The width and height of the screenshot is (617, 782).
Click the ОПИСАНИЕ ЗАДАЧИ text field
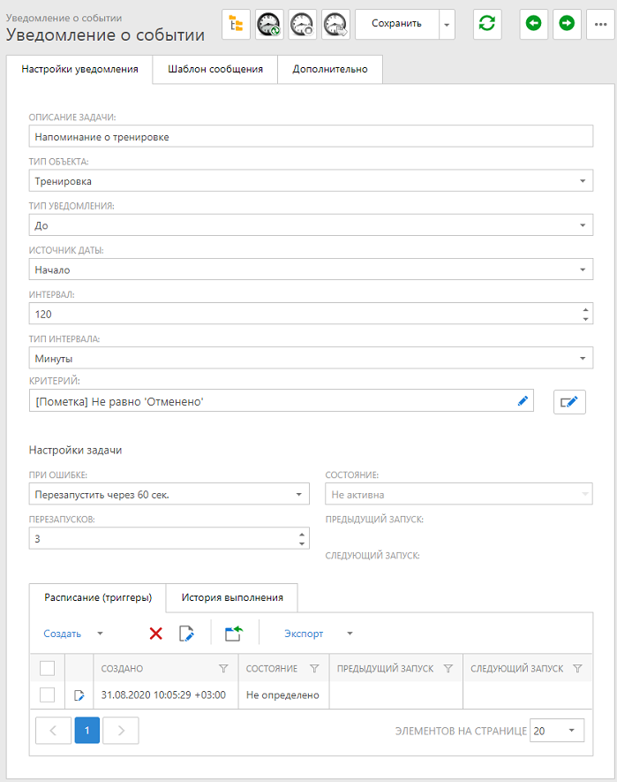tap(311, 137)
